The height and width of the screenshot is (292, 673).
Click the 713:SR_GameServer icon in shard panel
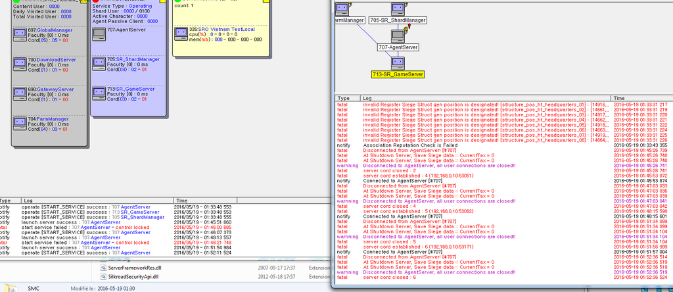[99, 93]
